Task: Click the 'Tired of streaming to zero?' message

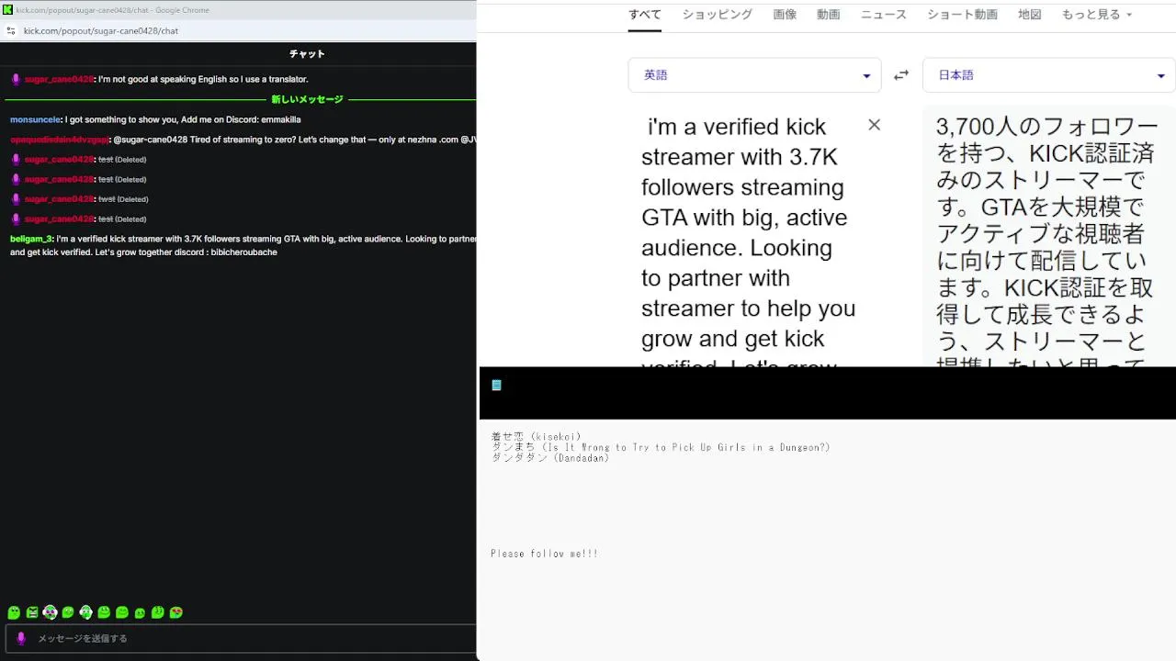Action: [294, 140]
